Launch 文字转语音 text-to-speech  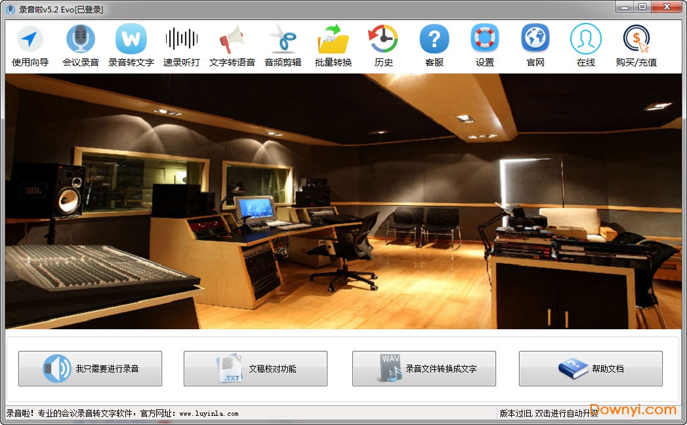232,45
